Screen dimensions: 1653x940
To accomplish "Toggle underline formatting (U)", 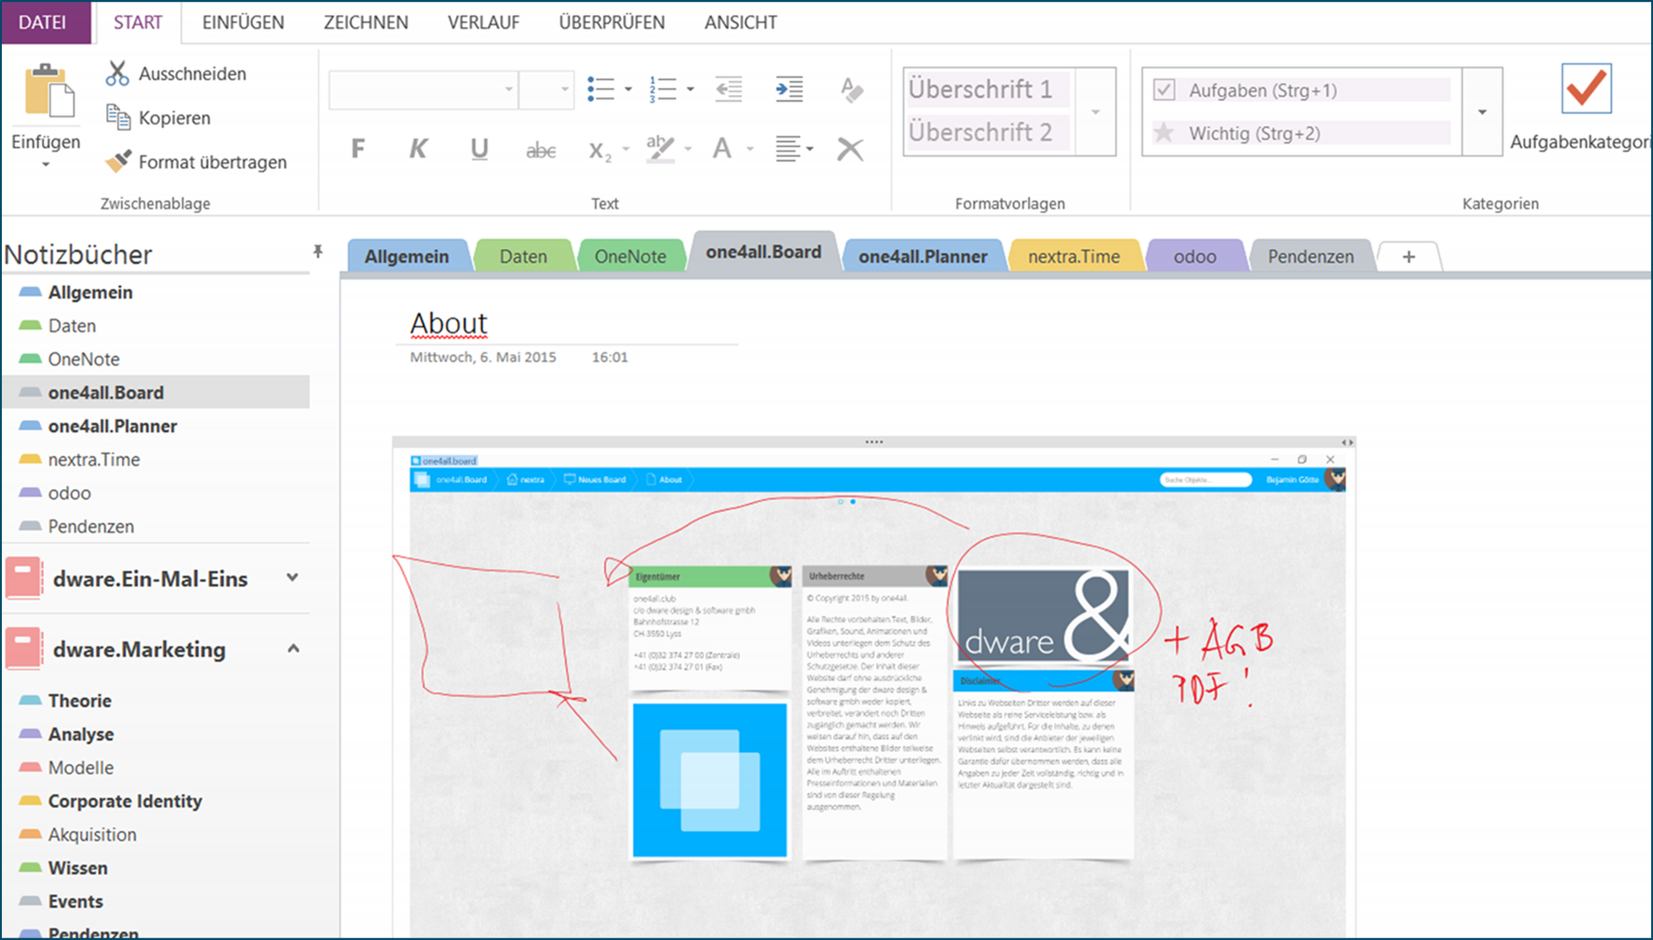I will (x=479, y=149).
